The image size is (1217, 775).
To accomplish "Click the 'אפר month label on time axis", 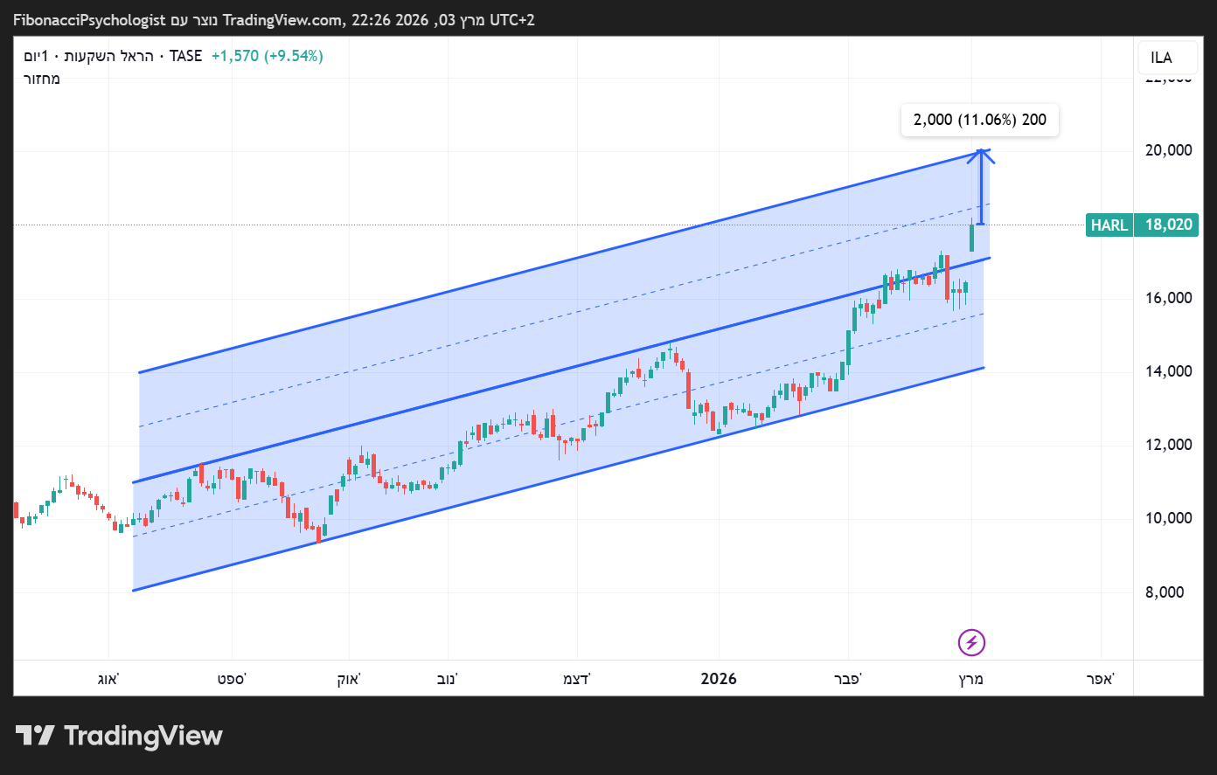I will 1101,679.
